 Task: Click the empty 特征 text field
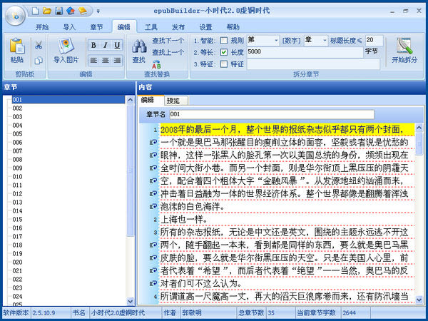click(x=313, y=64)
